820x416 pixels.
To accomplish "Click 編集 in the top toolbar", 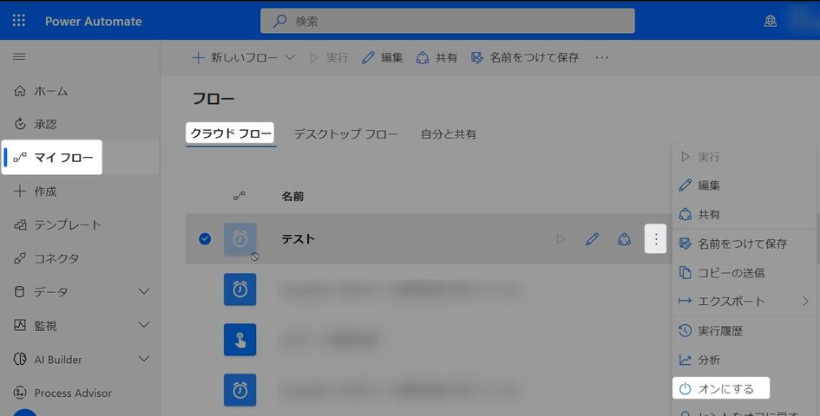I will tap(383, 57).
